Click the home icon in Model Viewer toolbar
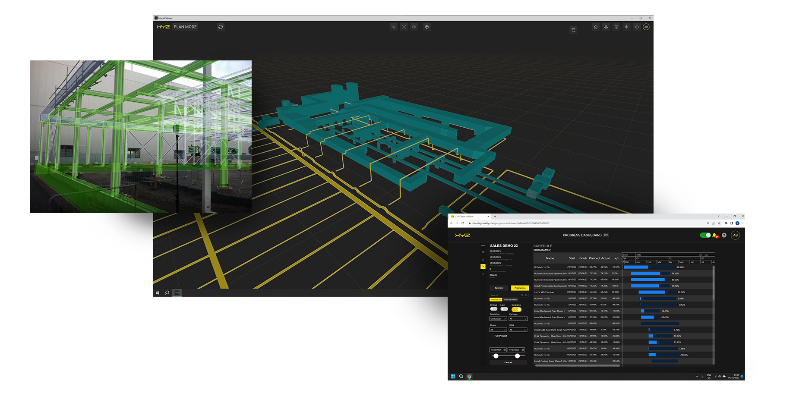793x396 pixels. (x=596, y=27)
